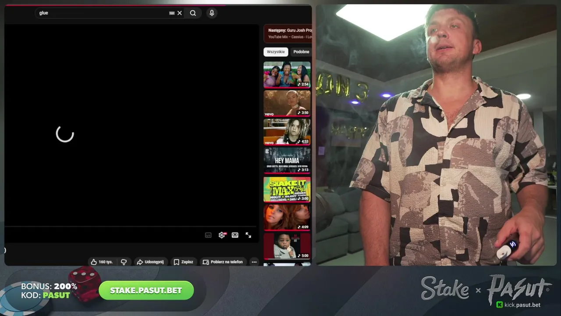This screenshot has height=316, width=561.
Task: Click Pobierz na telefon button
Action: [x=223, y=262]
